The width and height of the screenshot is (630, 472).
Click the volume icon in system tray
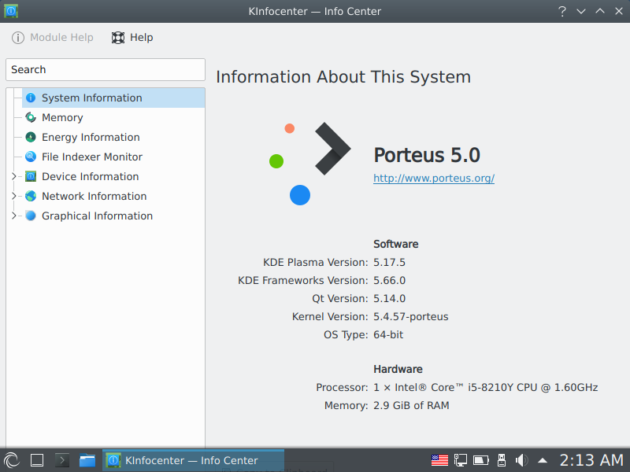(x=521, y=460)
